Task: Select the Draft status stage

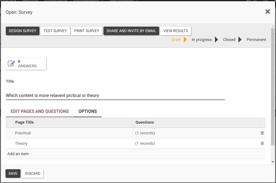Action: click(x=176, y=39)
